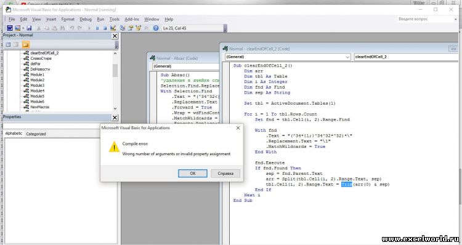Open the Help menu

(x=169, y=19)
